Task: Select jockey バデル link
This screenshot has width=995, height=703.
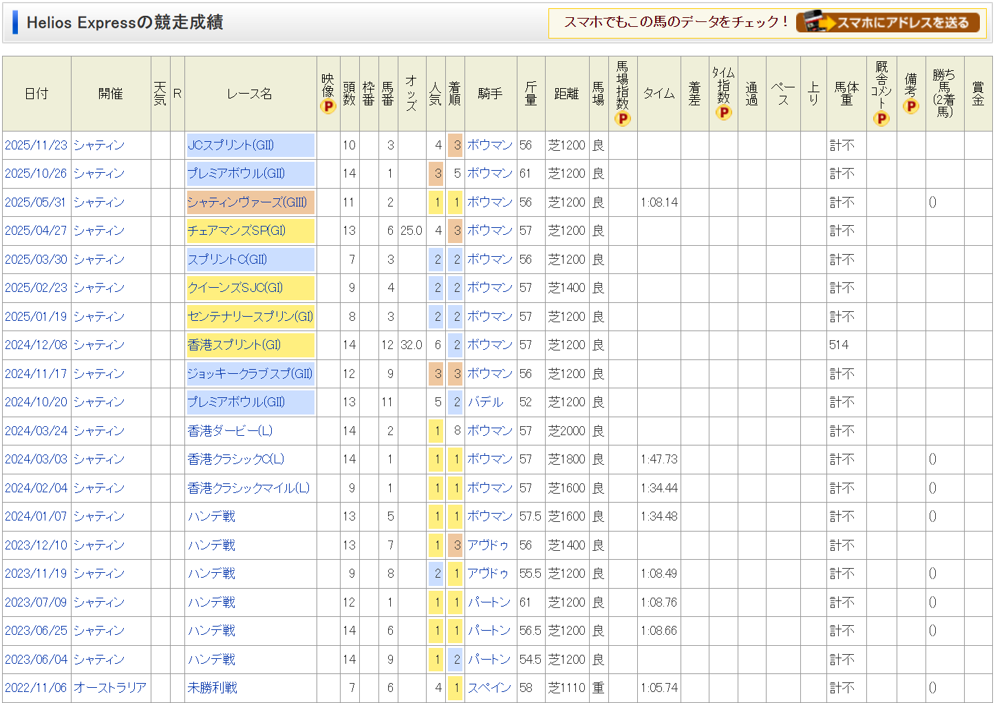Action: 485,402
